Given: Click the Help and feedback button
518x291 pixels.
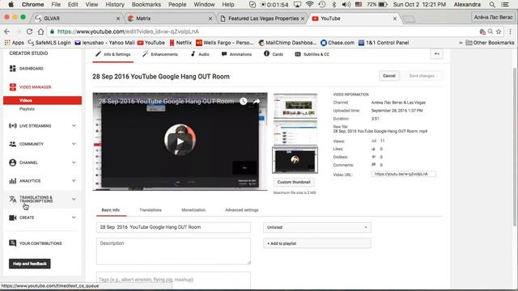Looking at the screenshot, I should pyautogui.click(x=30, y=264).
